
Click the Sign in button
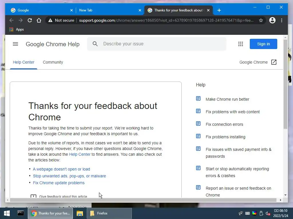[264, 44]
